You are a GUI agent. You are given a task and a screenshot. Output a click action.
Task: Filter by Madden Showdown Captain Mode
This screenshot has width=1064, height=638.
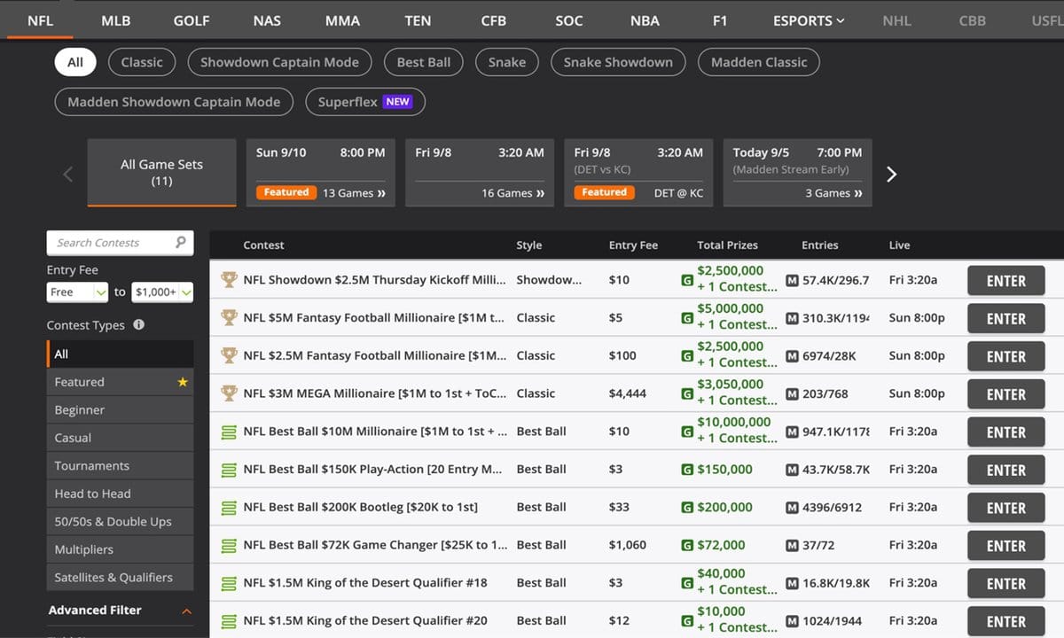pyautogui.click(x=174, y=102)
